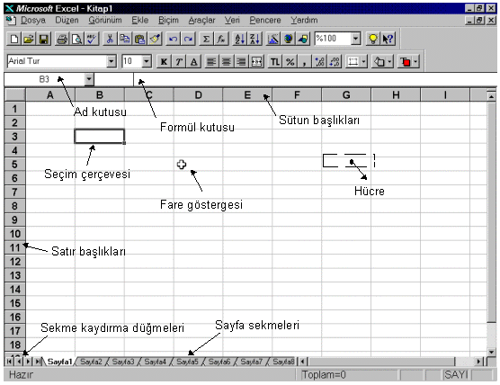Screen dimensions: 500x385
Task: Select column header D
Action: coord(198,95)
